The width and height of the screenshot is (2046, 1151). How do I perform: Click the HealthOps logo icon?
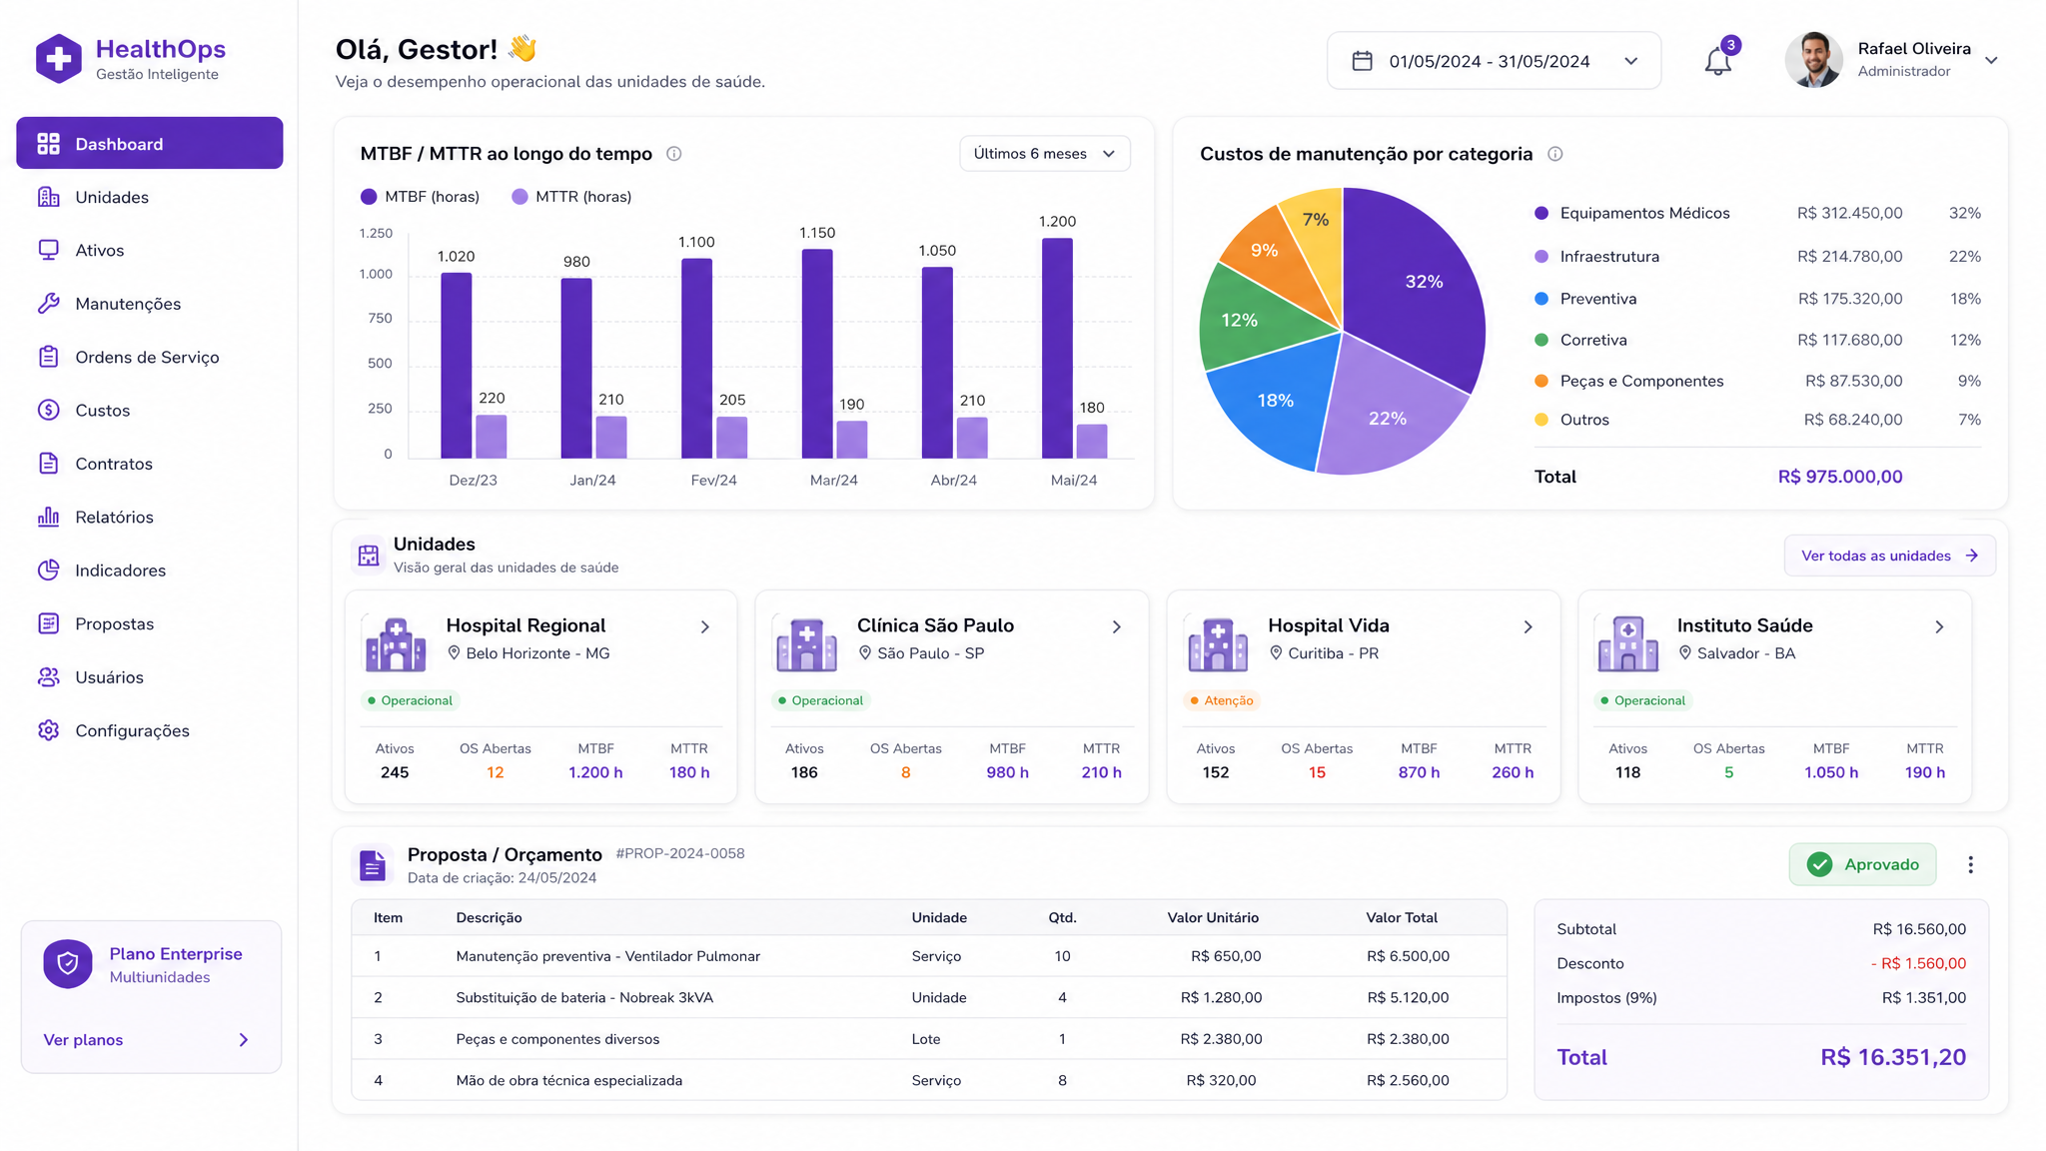pyautogui.click(x=59, y=59)
